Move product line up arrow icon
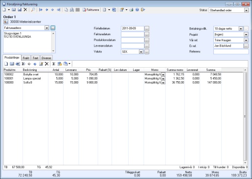252x179 pixels. click(35, 64)
